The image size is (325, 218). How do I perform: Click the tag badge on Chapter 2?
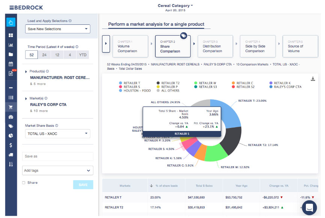click(x=184, y=36)
